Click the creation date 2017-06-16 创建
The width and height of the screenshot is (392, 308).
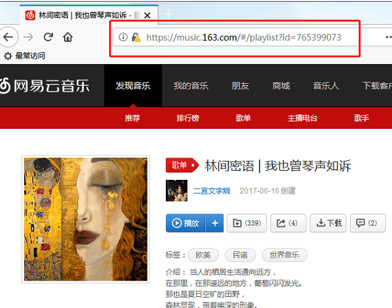pos(267,191)
